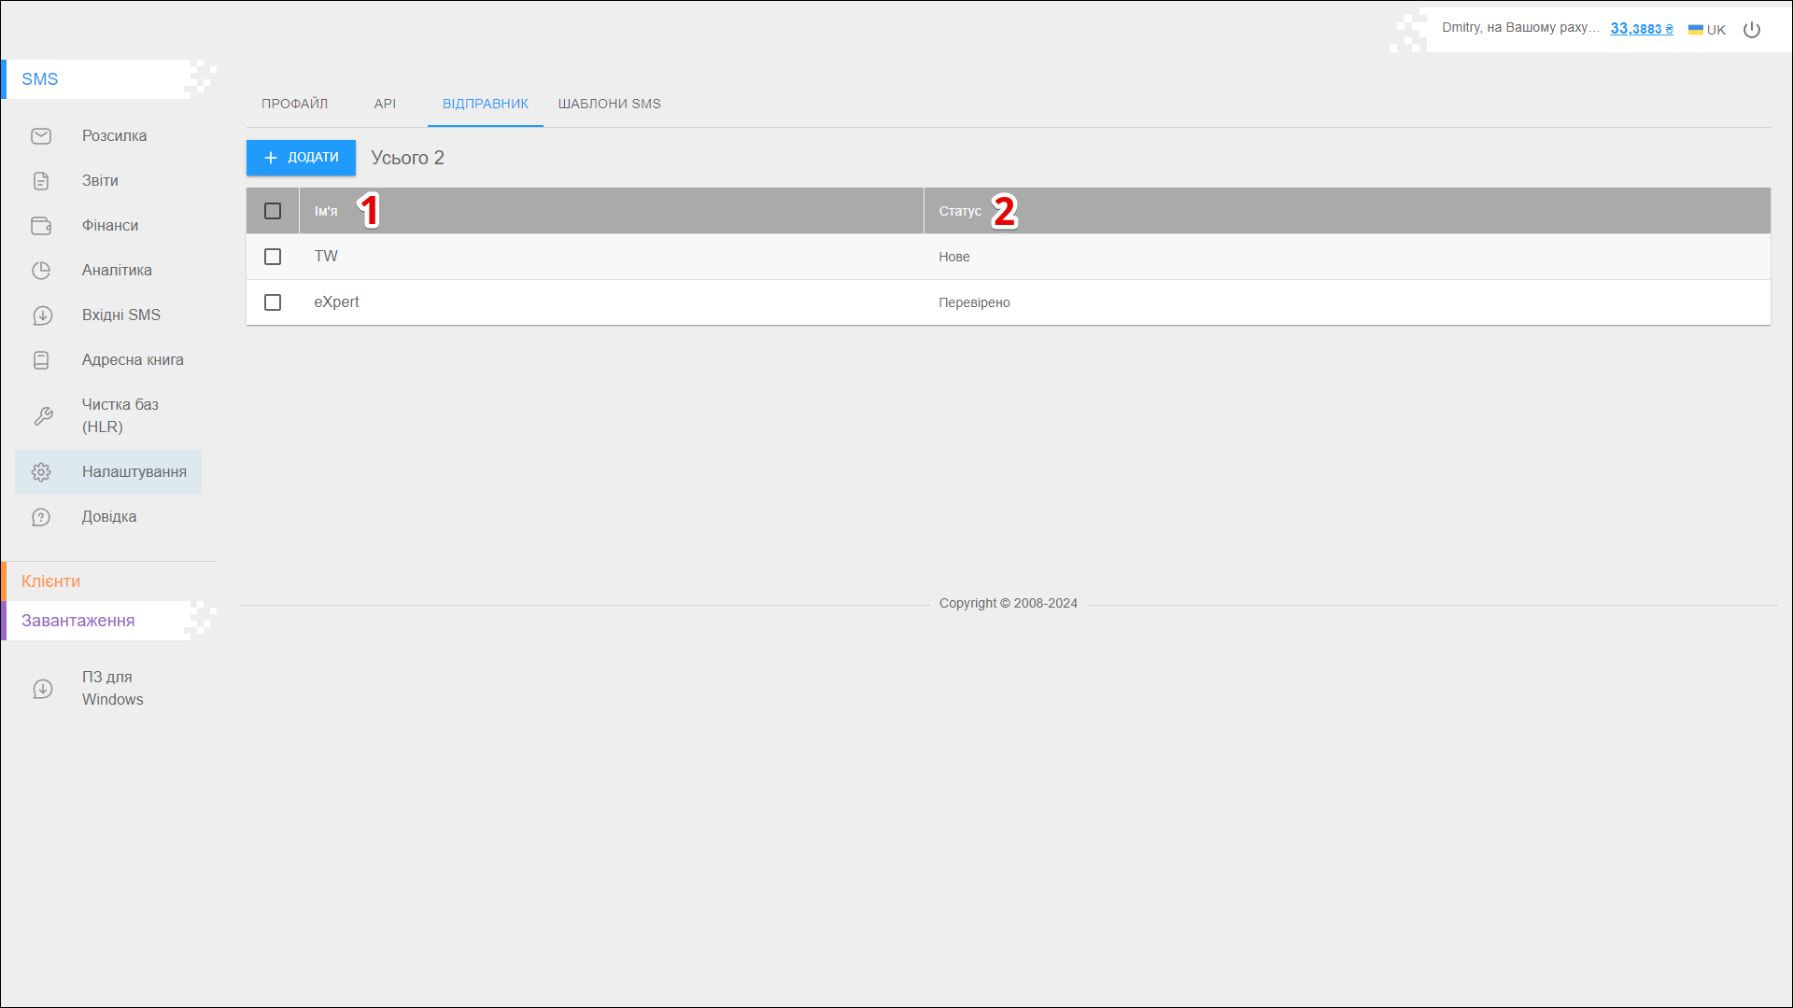Click the power logout icon
Viewport: 1793px width, 1008px height.
click(x=1752, y=30)
